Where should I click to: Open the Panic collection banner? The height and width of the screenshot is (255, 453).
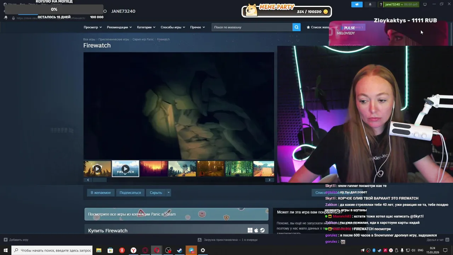coord(176,214)
